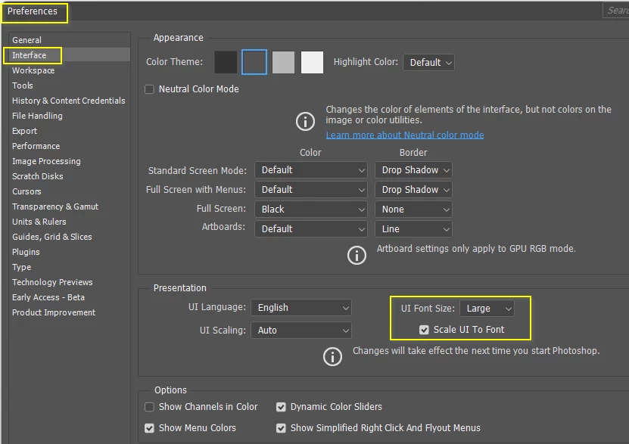This screenshot has width=629, height=444.
Task: Open Full Screen color dropdown set to Black
Action: pos(311,210)
